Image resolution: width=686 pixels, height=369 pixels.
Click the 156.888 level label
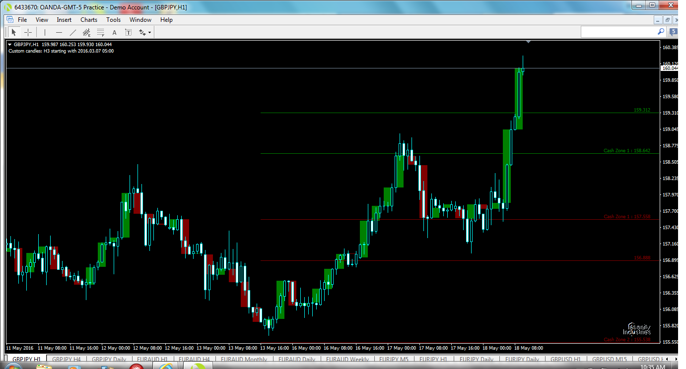pos(642,258)
